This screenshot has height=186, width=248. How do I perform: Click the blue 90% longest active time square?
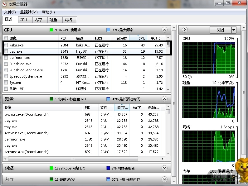click(108, 99)
